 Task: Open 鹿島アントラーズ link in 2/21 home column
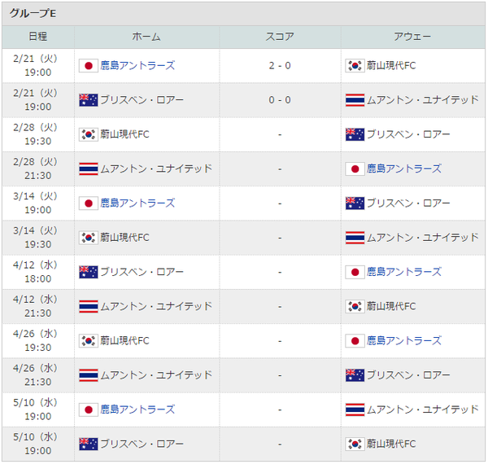click(137, 66)
